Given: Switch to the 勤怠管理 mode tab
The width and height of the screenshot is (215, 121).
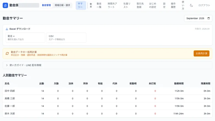Looking at the screenshot, I should coord(46,5).
